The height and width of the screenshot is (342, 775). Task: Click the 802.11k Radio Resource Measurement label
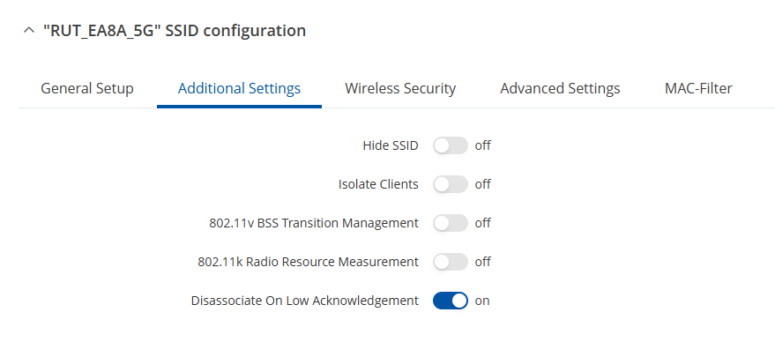pyautogui.click(x=308, y=262)
